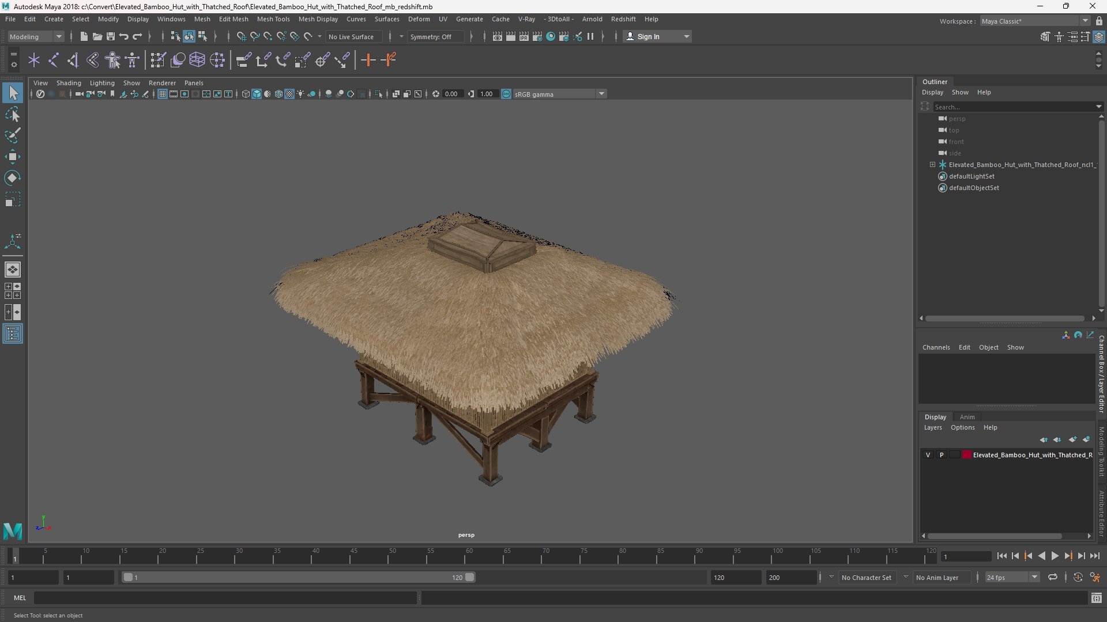The image size is (1107, 622).
Task: Click the red color swatch of the layer
Action: point(967,455)
